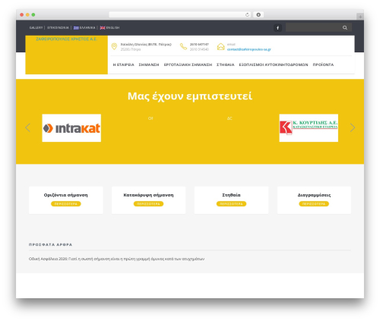The width and height of the screenshot is (380, 321).
Task: Click the 25200 Πάτρα address text
Action: [x=131, y=49]
